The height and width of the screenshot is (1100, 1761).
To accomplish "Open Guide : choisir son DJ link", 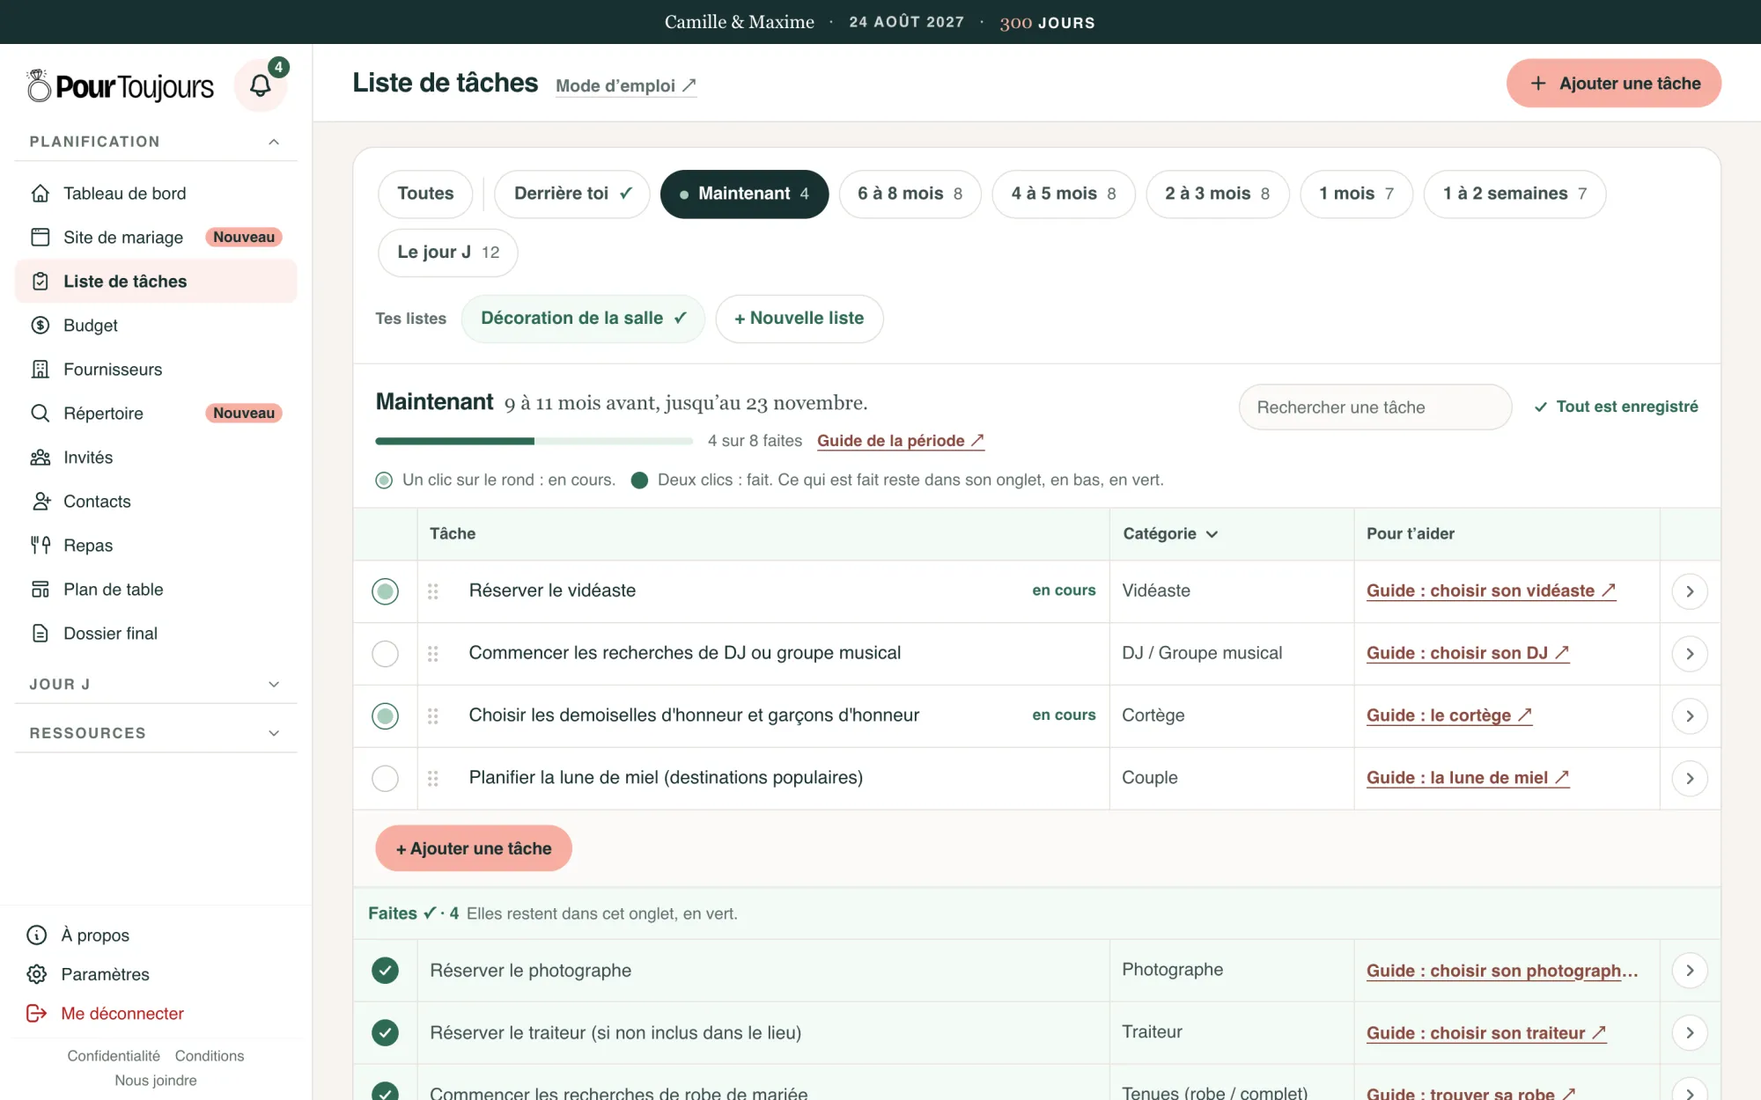I will (x=1468, y=654).
